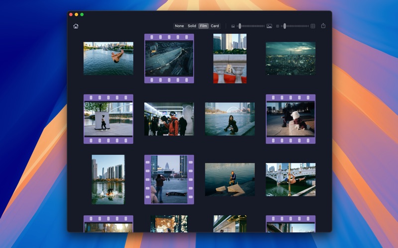
Task: Open the dog in white hat photo
Action: tap(291, 119)
